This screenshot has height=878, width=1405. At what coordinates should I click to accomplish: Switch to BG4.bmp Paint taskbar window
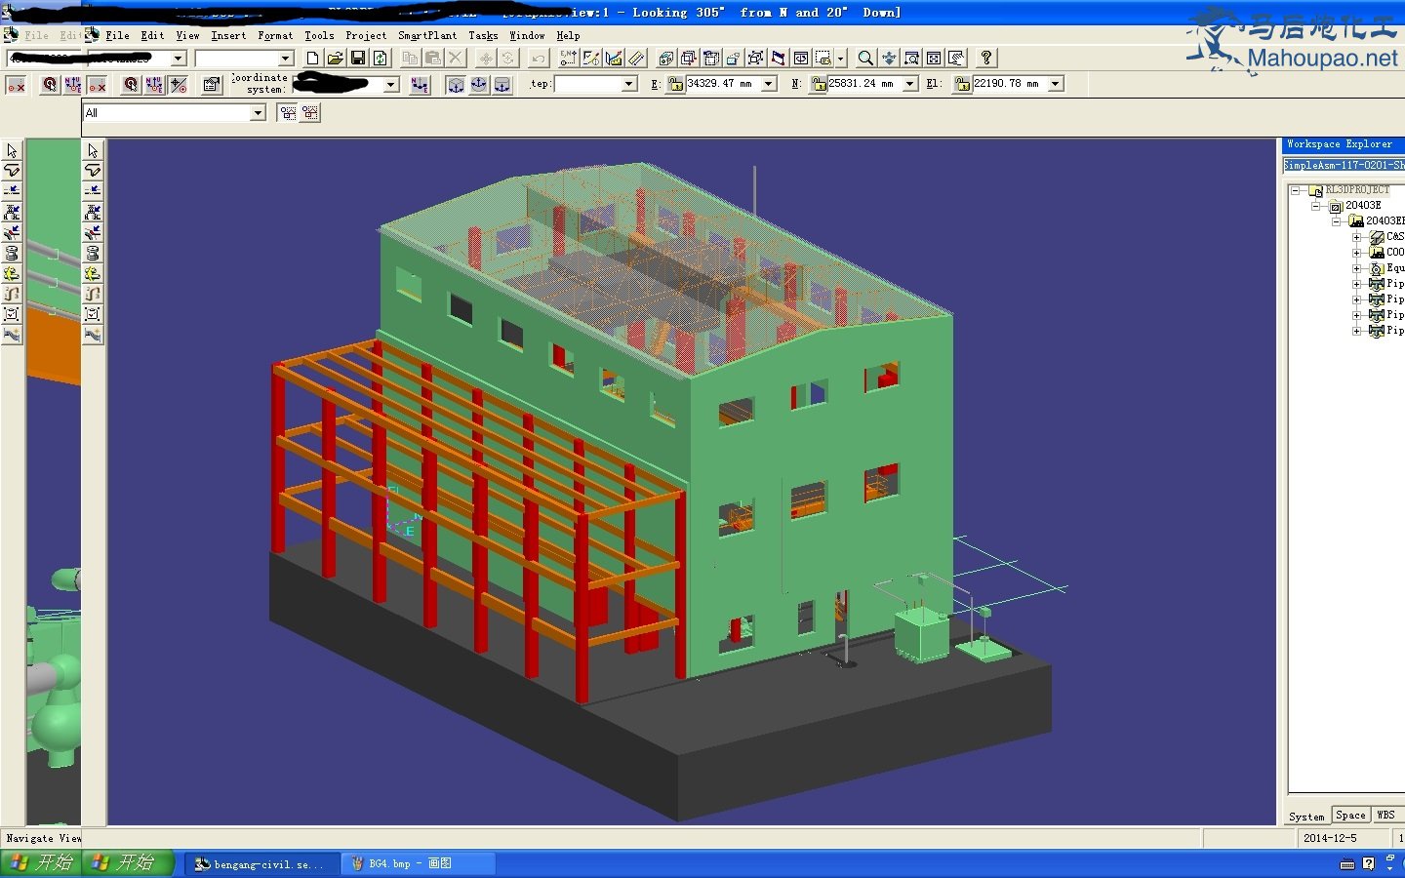point(419,864)
